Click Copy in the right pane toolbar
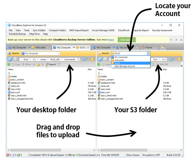 (x=106, y=65)
